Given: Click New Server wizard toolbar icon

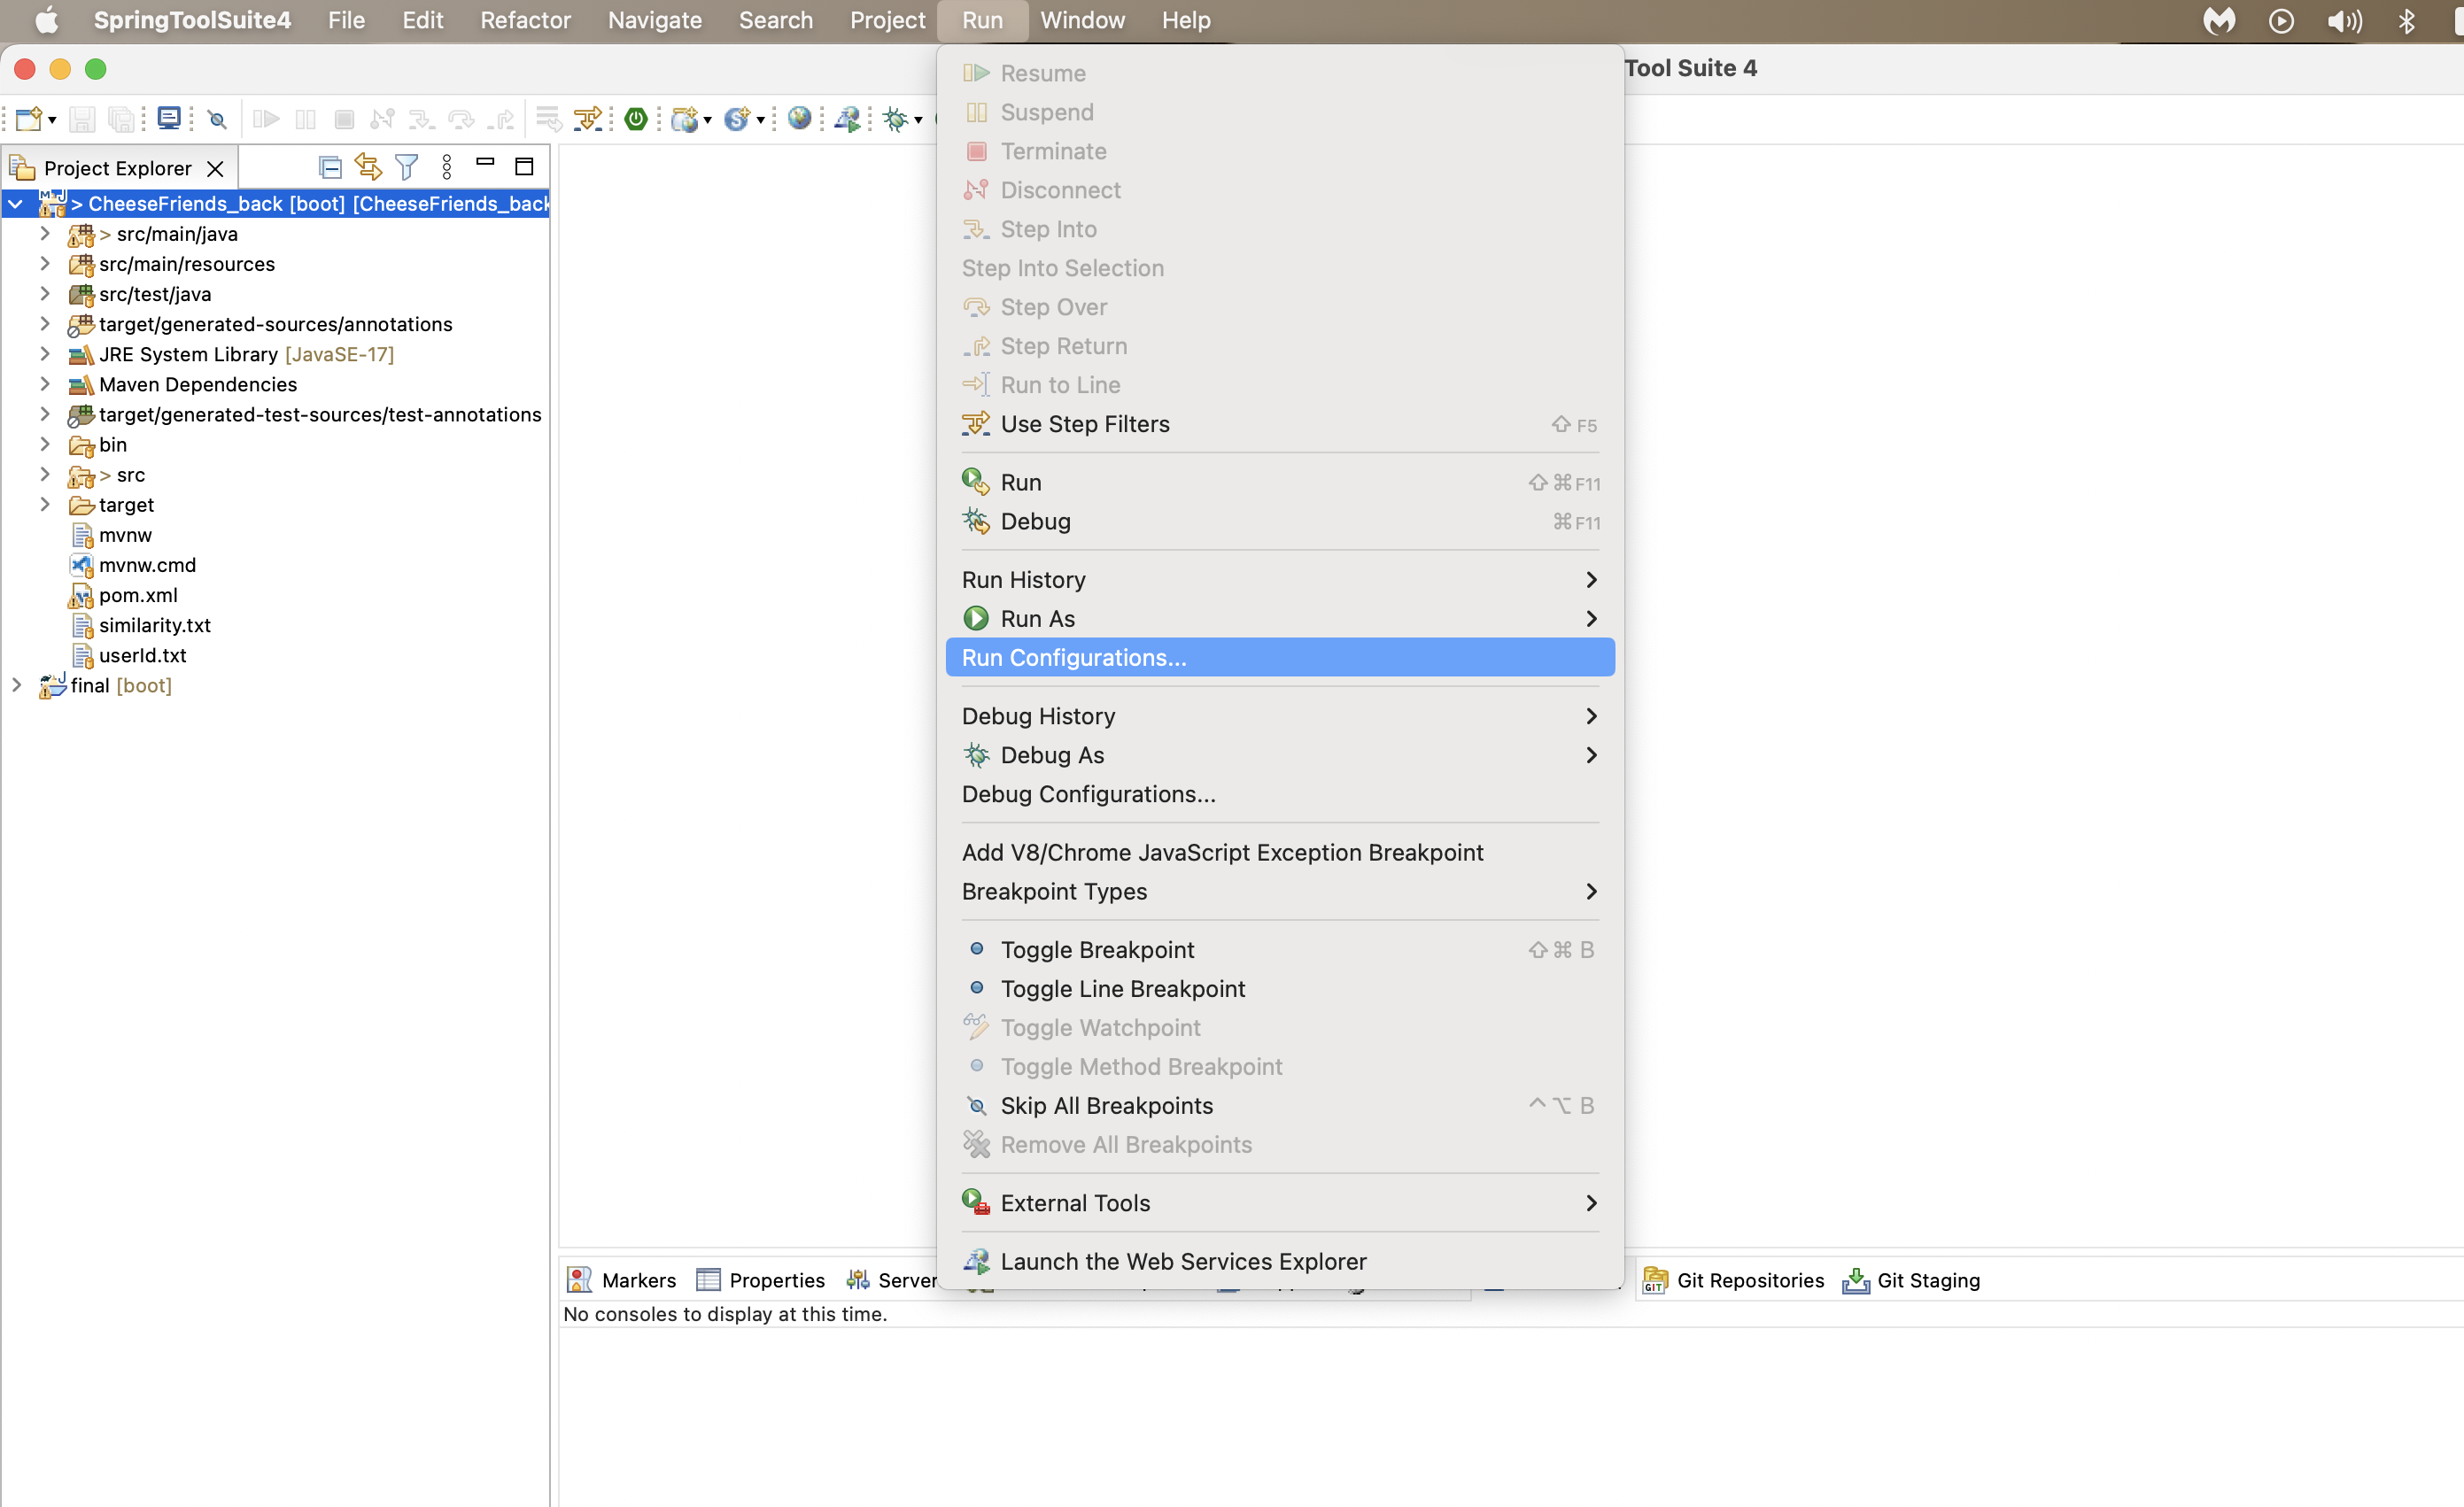Looking at the screenshot, I should (x=685, y=119).
